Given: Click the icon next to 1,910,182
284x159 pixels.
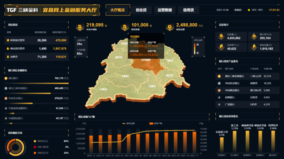Looking at the screenshot, I should 254,47.
